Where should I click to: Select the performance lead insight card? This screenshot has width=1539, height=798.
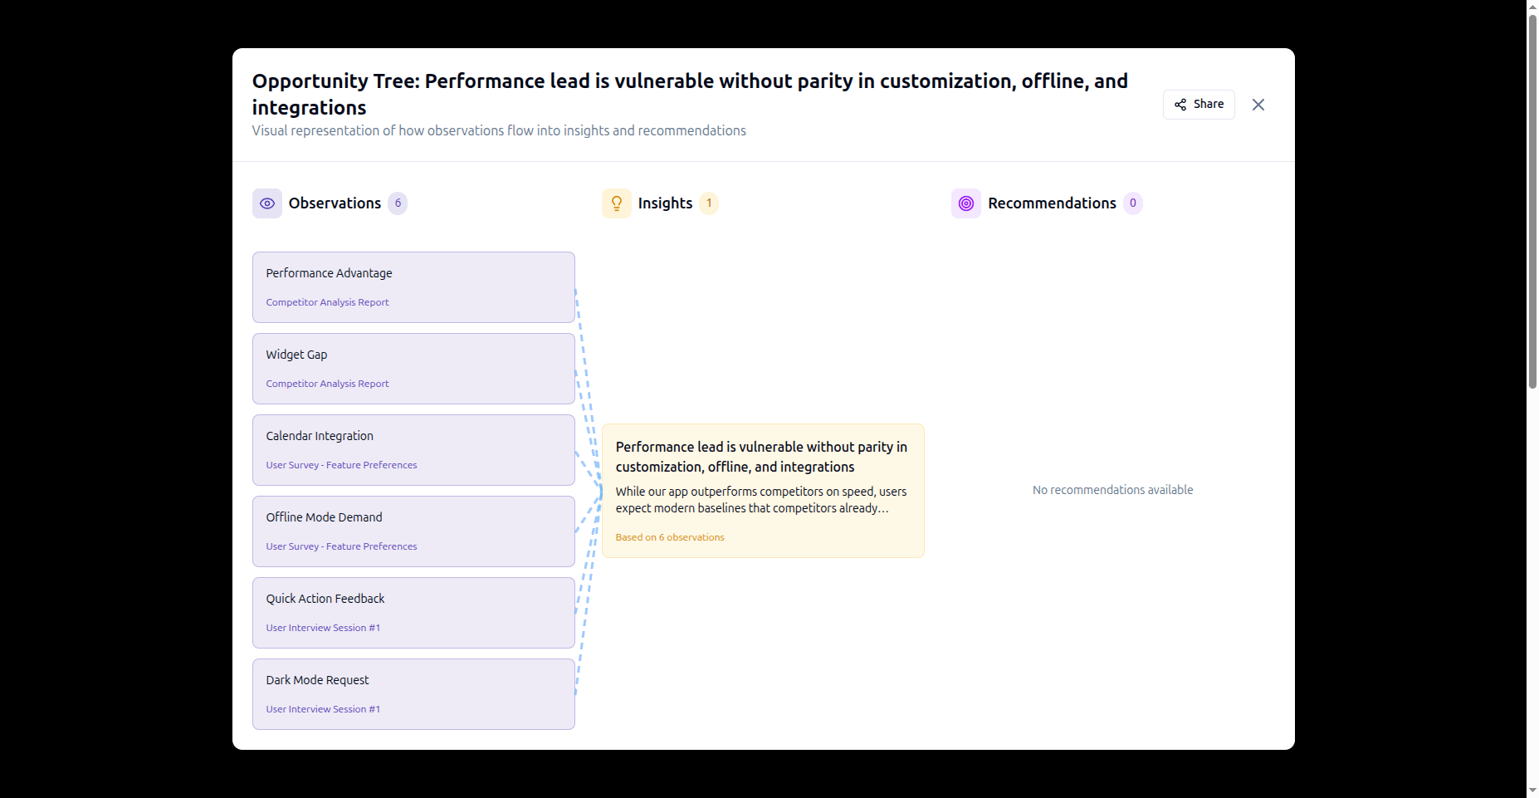pyautogui.click(x=762, y=490)
